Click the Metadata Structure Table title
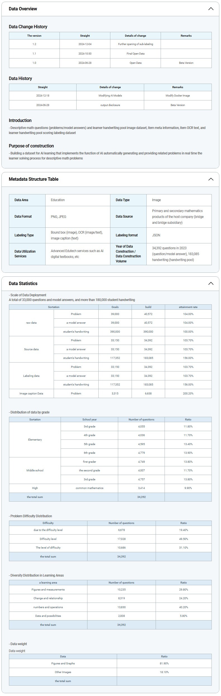The height and width of the screenshot is (696, 221). point(34,179)
